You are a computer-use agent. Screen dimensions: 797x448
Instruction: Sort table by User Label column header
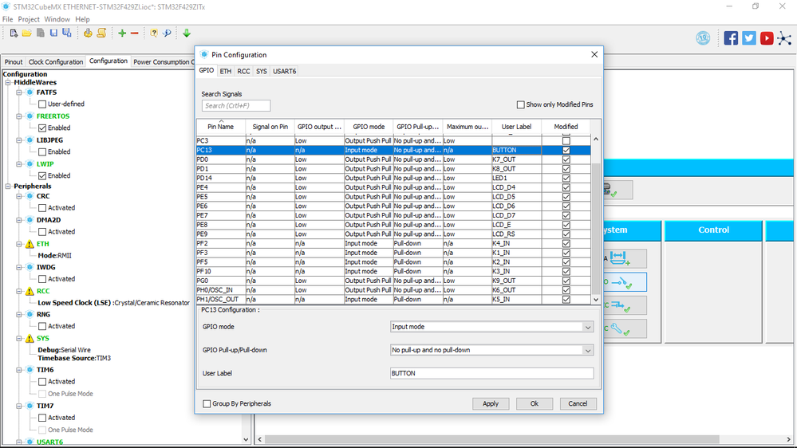[516, 127]
